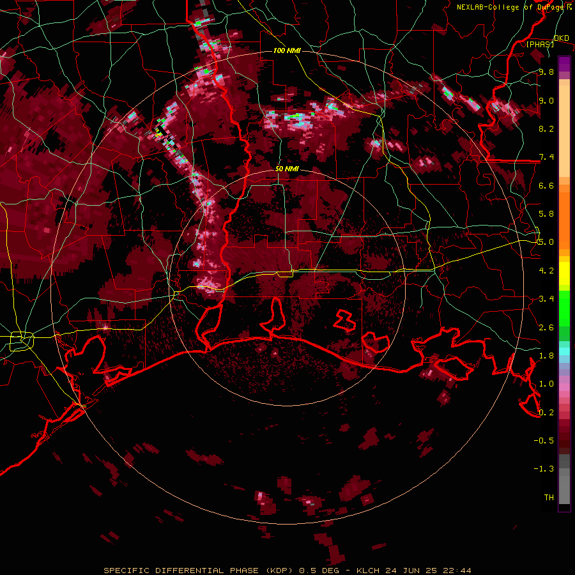Pick the orange band of the color bar
Viewport: 575px width, 575px height.
[564, 220]
